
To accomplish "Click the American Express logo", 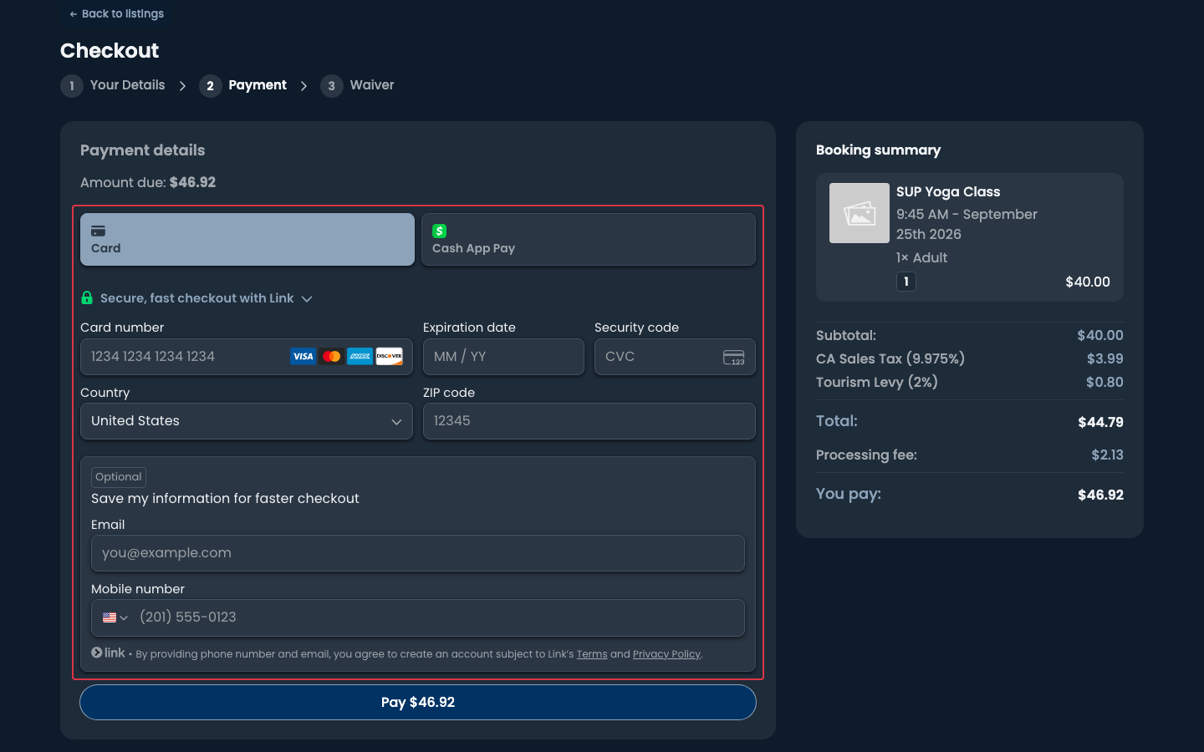I will point(360,357).
